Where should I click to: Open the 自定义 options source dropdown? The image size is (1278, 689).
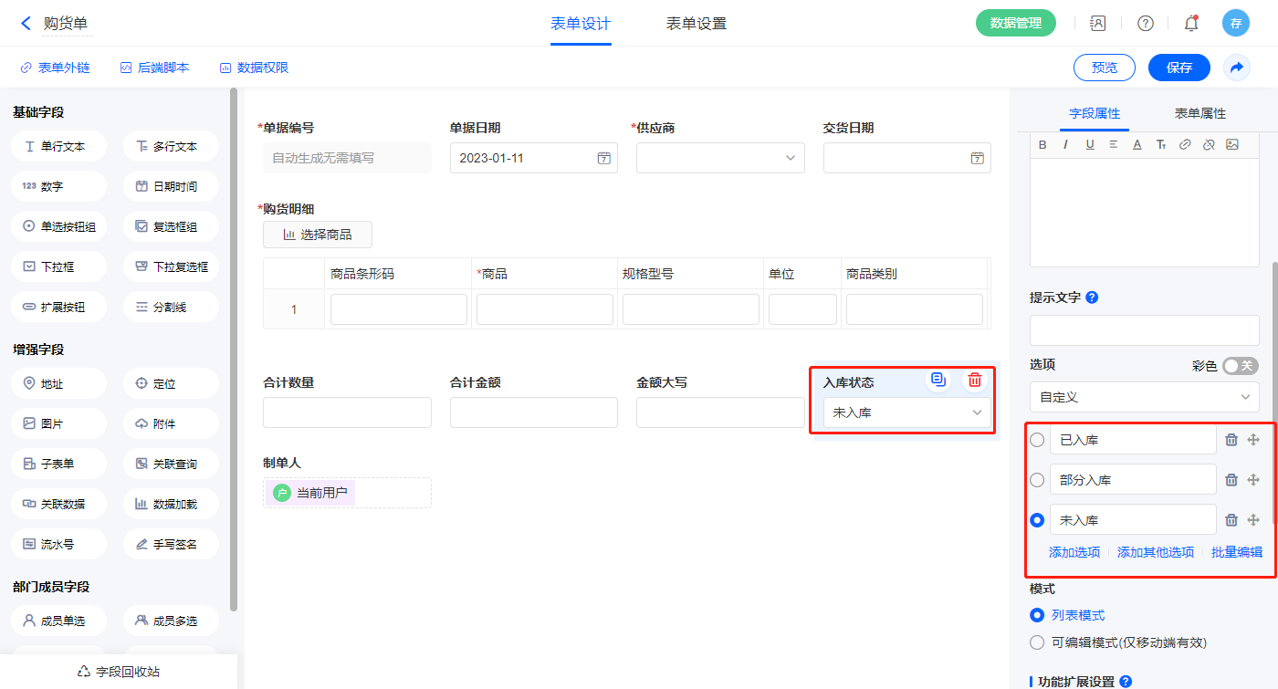coord(1144,397)
